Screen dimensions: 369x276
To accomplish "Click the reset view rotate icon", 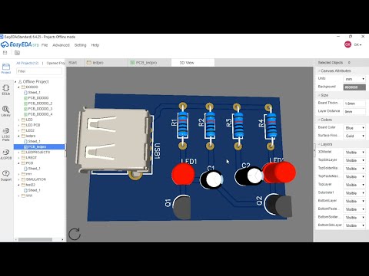I will tap(75, 234).
